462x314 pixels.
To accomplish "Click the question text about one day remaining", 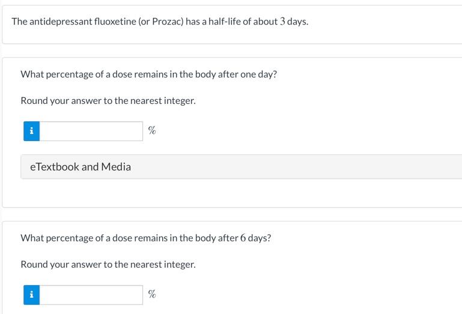I will [149, 74].
